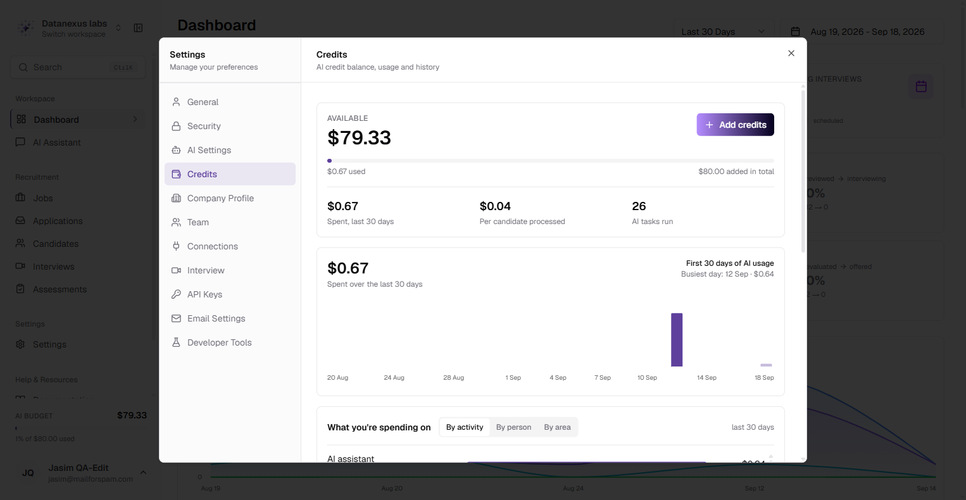Click the Developer Tools flask icon

click(x=176, y=342)
